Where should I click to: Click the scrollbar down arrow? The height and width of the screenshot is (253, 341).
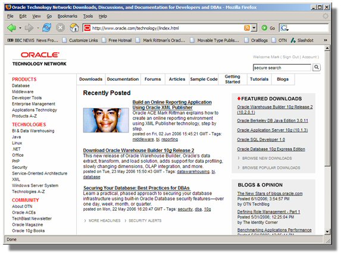click(327, 232)
